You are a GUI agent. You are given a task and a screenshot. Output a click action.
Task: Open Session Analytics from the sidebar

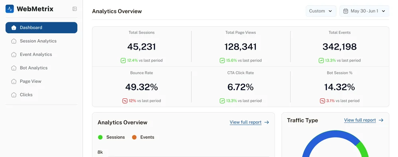pyautogui.click(x=41, y=41)
